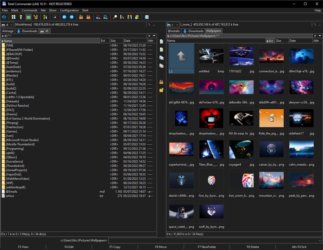The height and width of the screenshot is (250, 323).
Task: Go back with blue left arrow
Action: (64, 17)
